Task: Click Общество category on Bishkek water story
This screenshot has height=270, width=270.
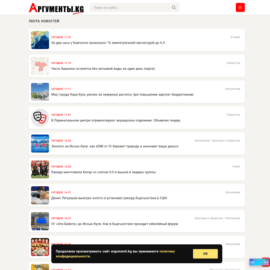Action: coord(233,63)
